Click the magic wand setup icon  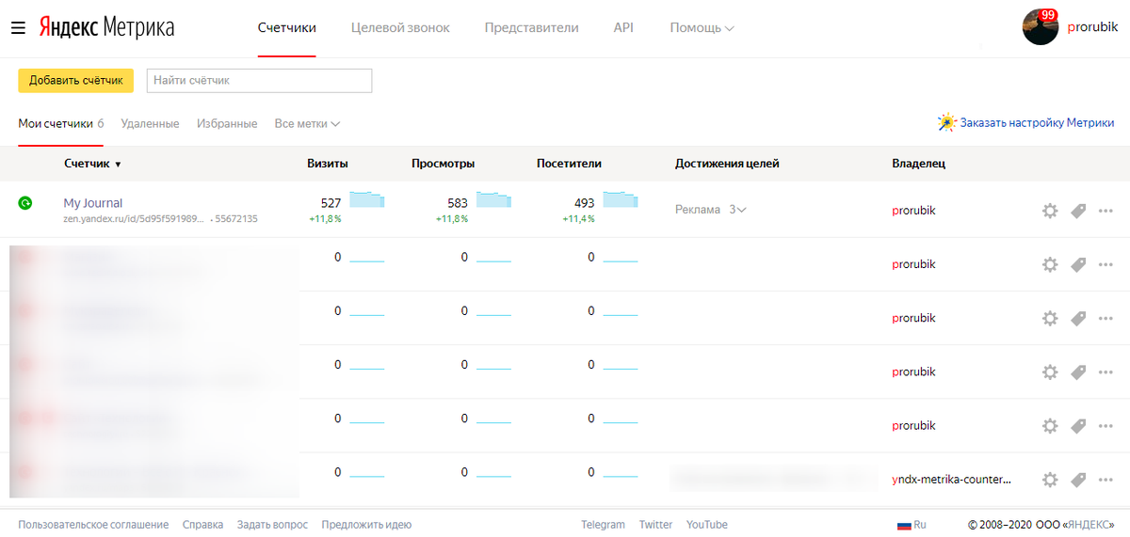946,122
